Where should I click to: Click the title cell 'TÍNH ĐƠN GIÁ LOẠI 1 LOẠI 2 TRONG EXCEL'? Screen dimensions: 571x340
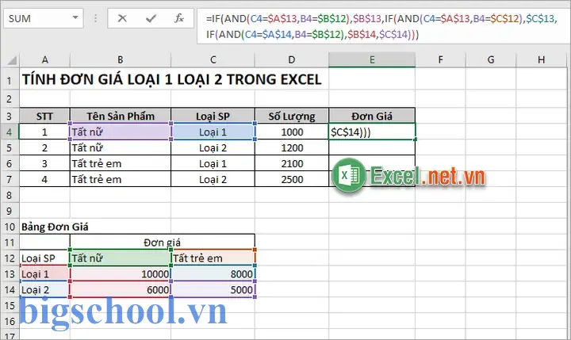click(x=172, y=79)
